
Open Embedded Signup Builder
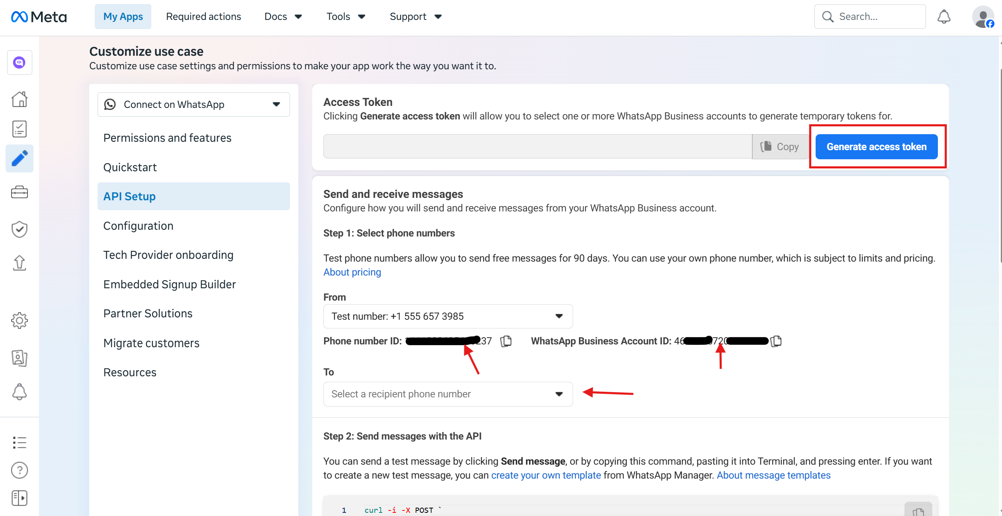coord(170,284)
